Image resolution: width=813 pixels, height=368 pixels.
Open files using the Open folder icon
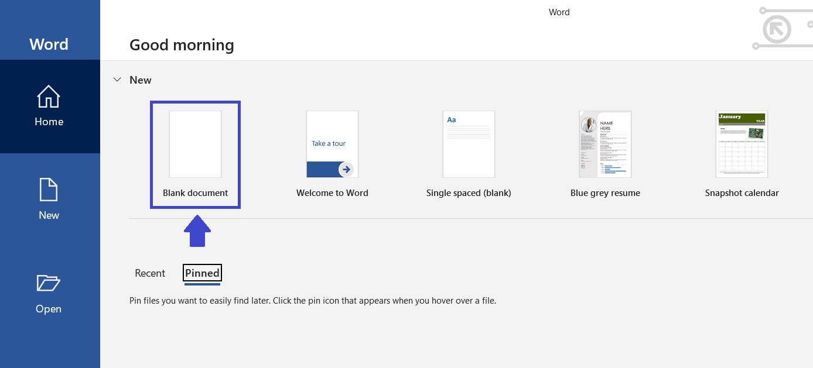[49, 283]
